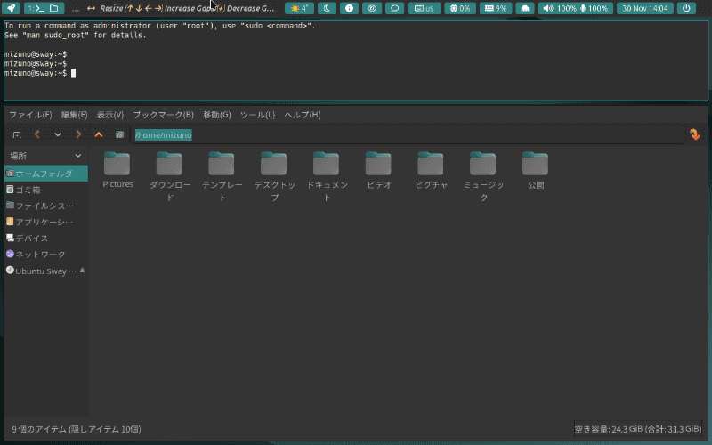
Task: Go back with the left arrow
Action: pos(37,135)
